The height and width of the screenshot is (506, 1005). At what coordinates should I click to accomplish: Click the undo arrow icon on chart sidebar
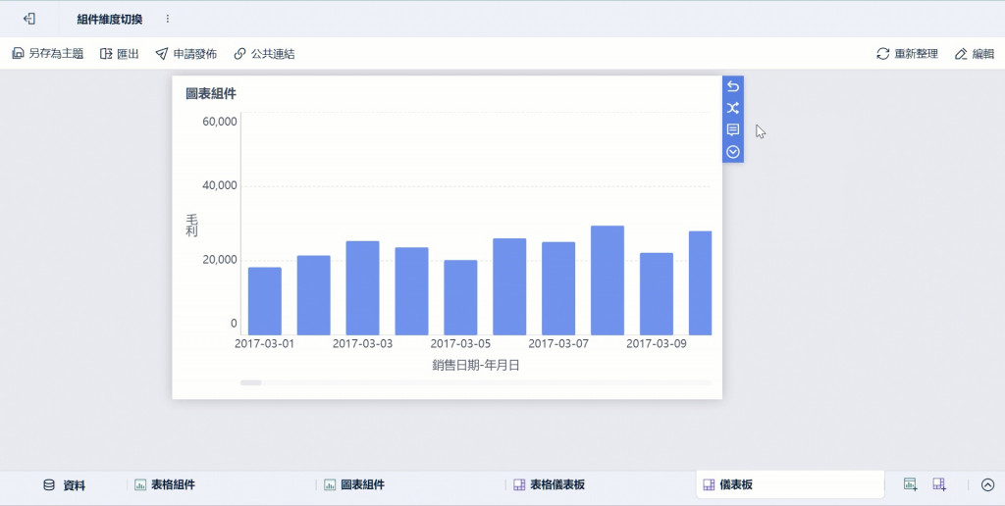pos(733,86)
